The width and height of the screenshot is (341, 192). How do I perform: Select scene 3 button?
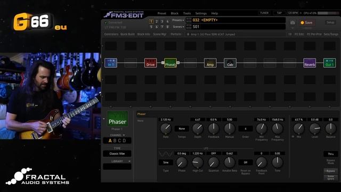[x=162, y=21]
